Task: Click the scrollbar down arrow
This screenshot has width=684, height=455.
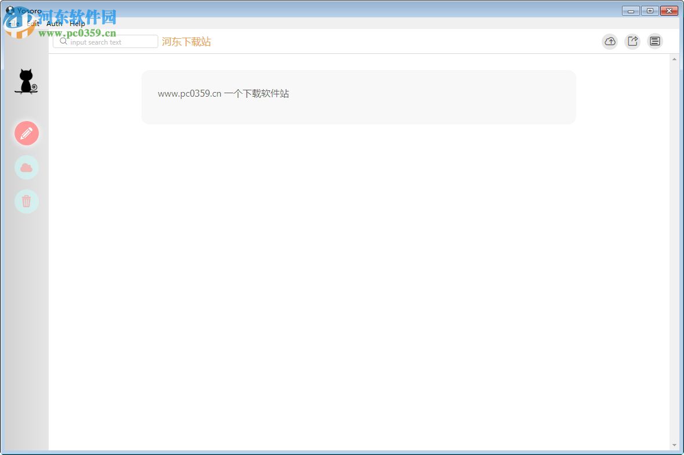Action: tap(674, 445)
